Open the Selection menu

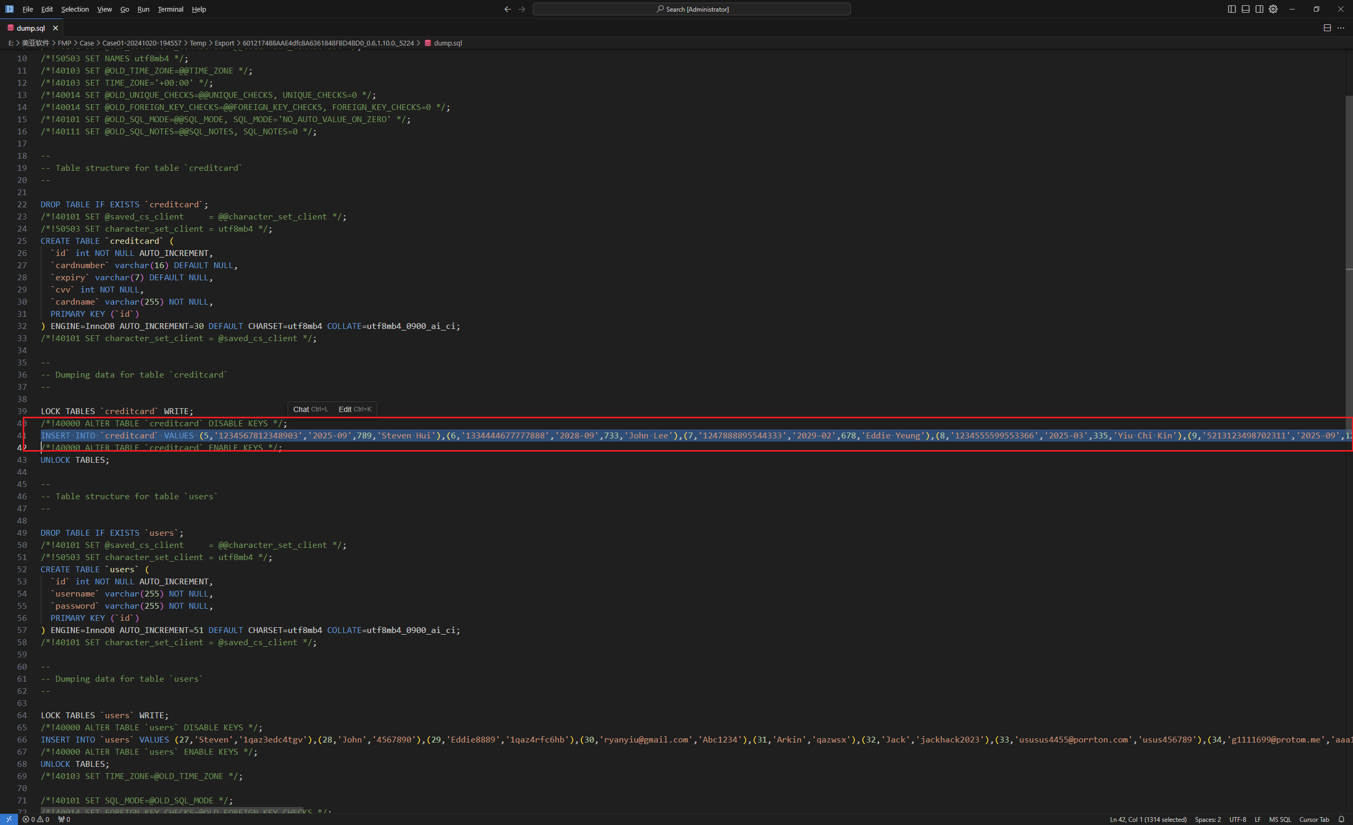point(75,10)
